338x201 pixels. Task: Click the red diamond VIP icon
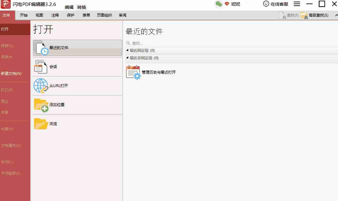pyautogui.click(x=227, y=4)
